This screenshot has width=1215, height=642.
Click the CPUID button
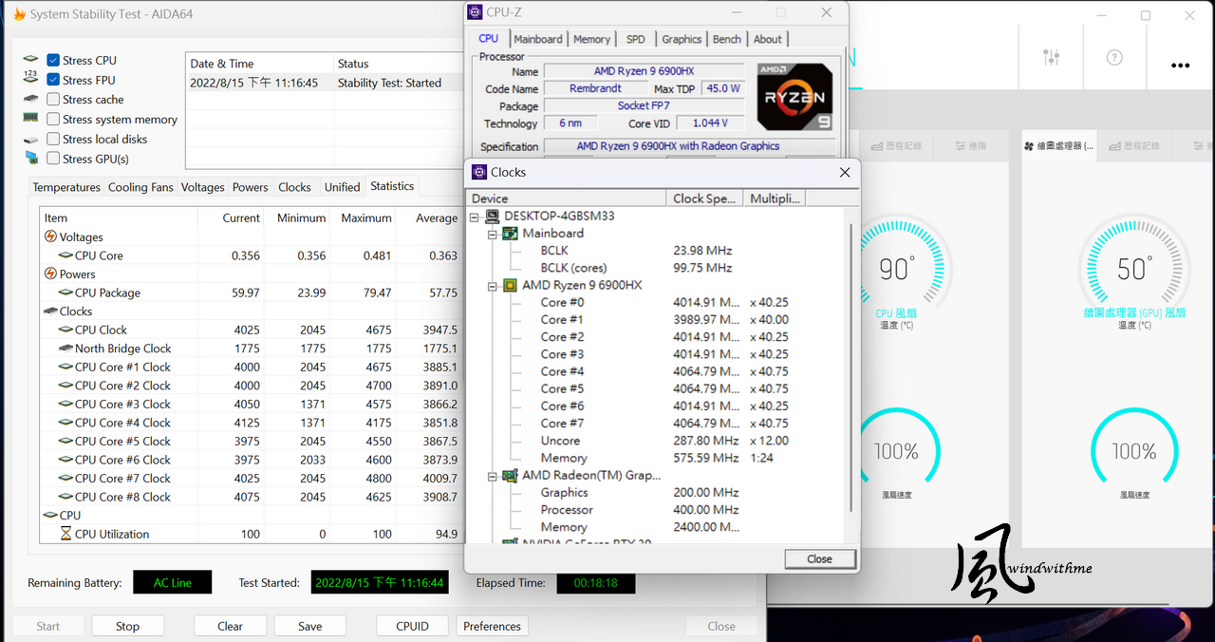pos(412,626)
